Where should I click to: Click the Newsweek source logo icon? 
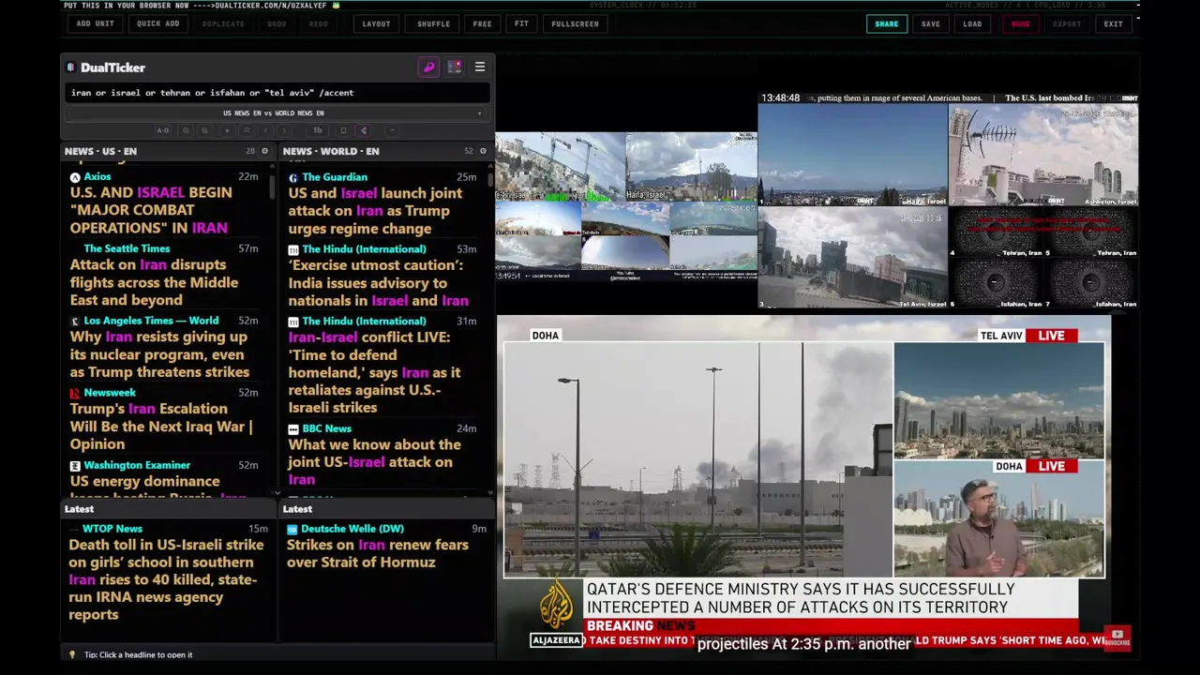(x=75, y=393)
